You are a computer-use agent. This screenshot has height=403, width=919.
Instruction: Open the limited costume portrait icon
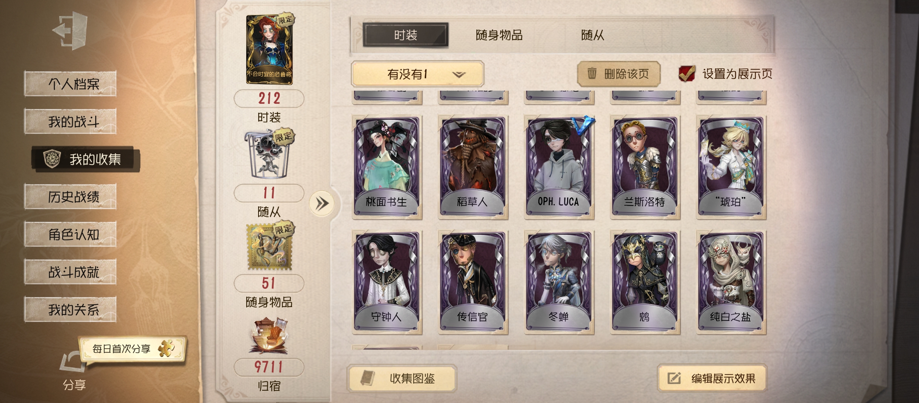coord(270,49)
